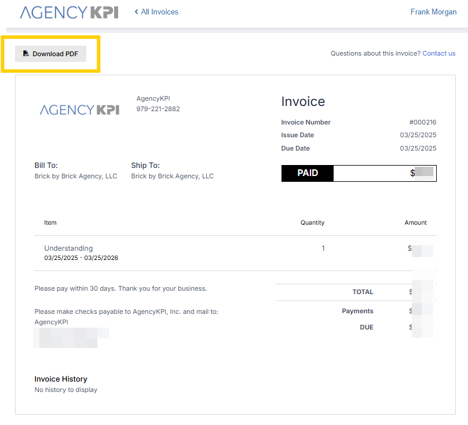Image resolution: width=468 pixels, height=425 pixels.
Task: Click the TOTAL label
Action: coord(363,292)
